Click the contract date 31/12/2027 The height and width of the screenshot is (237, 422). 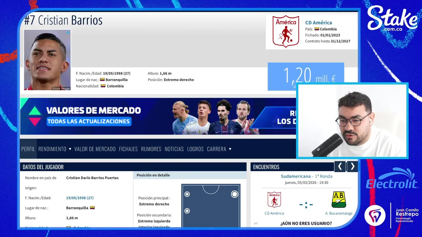click(341, 41)
